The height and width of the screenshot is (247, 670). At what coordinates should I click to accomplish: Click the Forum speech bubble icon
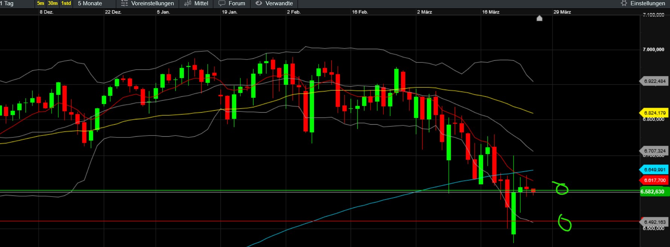tap(222, 3)
